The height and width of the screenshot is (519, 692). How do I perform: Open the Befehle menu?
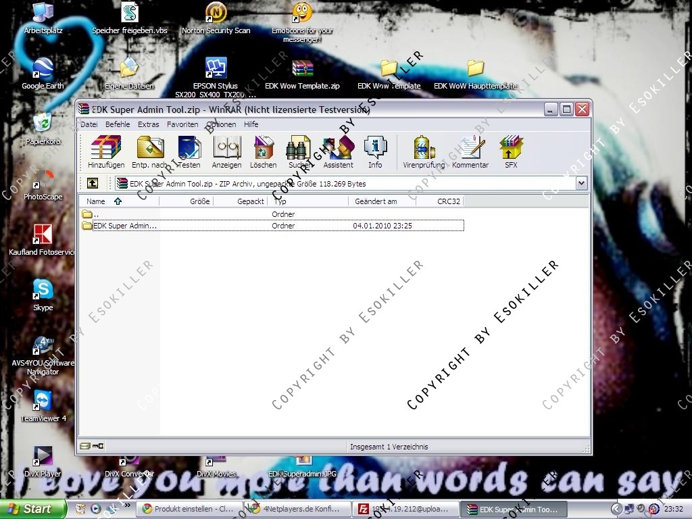[x=118, y=124]
